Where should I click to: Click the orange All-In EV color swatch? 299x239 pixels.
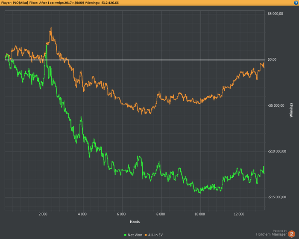[146, 235]
